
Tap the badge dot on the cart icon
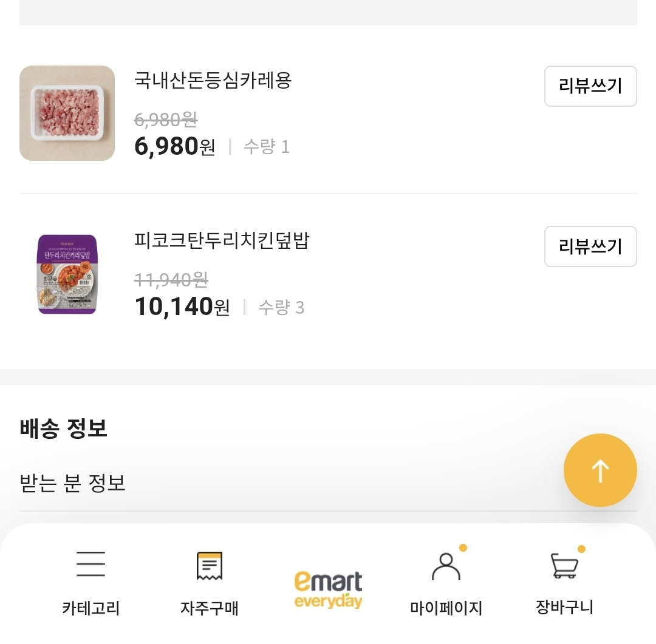(581, 547)
